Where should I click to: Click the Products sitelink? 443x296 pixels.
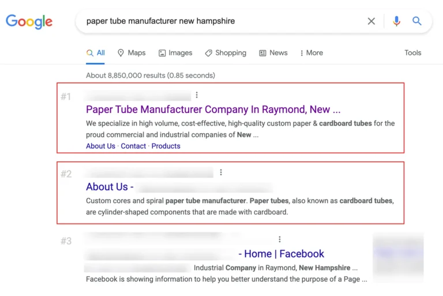point(166,146)
